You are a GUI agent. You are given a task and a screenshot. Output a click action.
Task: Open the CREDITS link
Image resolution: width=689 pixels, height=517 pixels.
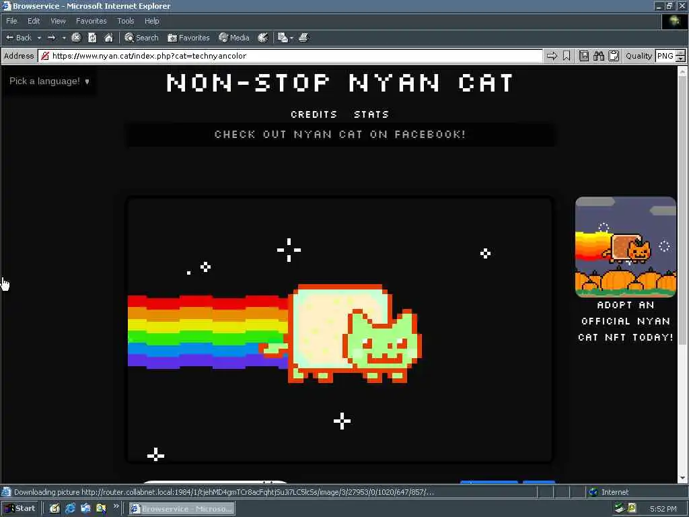[314, 114]
